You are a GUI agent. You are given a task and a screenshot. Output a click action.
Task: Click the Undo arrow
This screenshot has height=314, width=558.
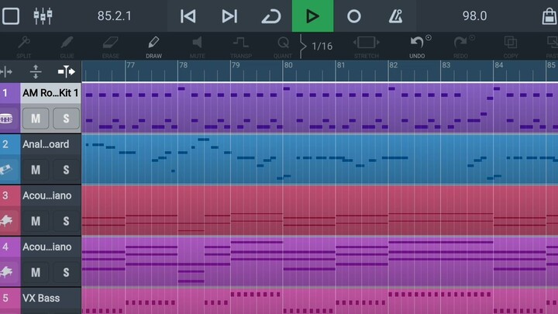click(418, 45)
